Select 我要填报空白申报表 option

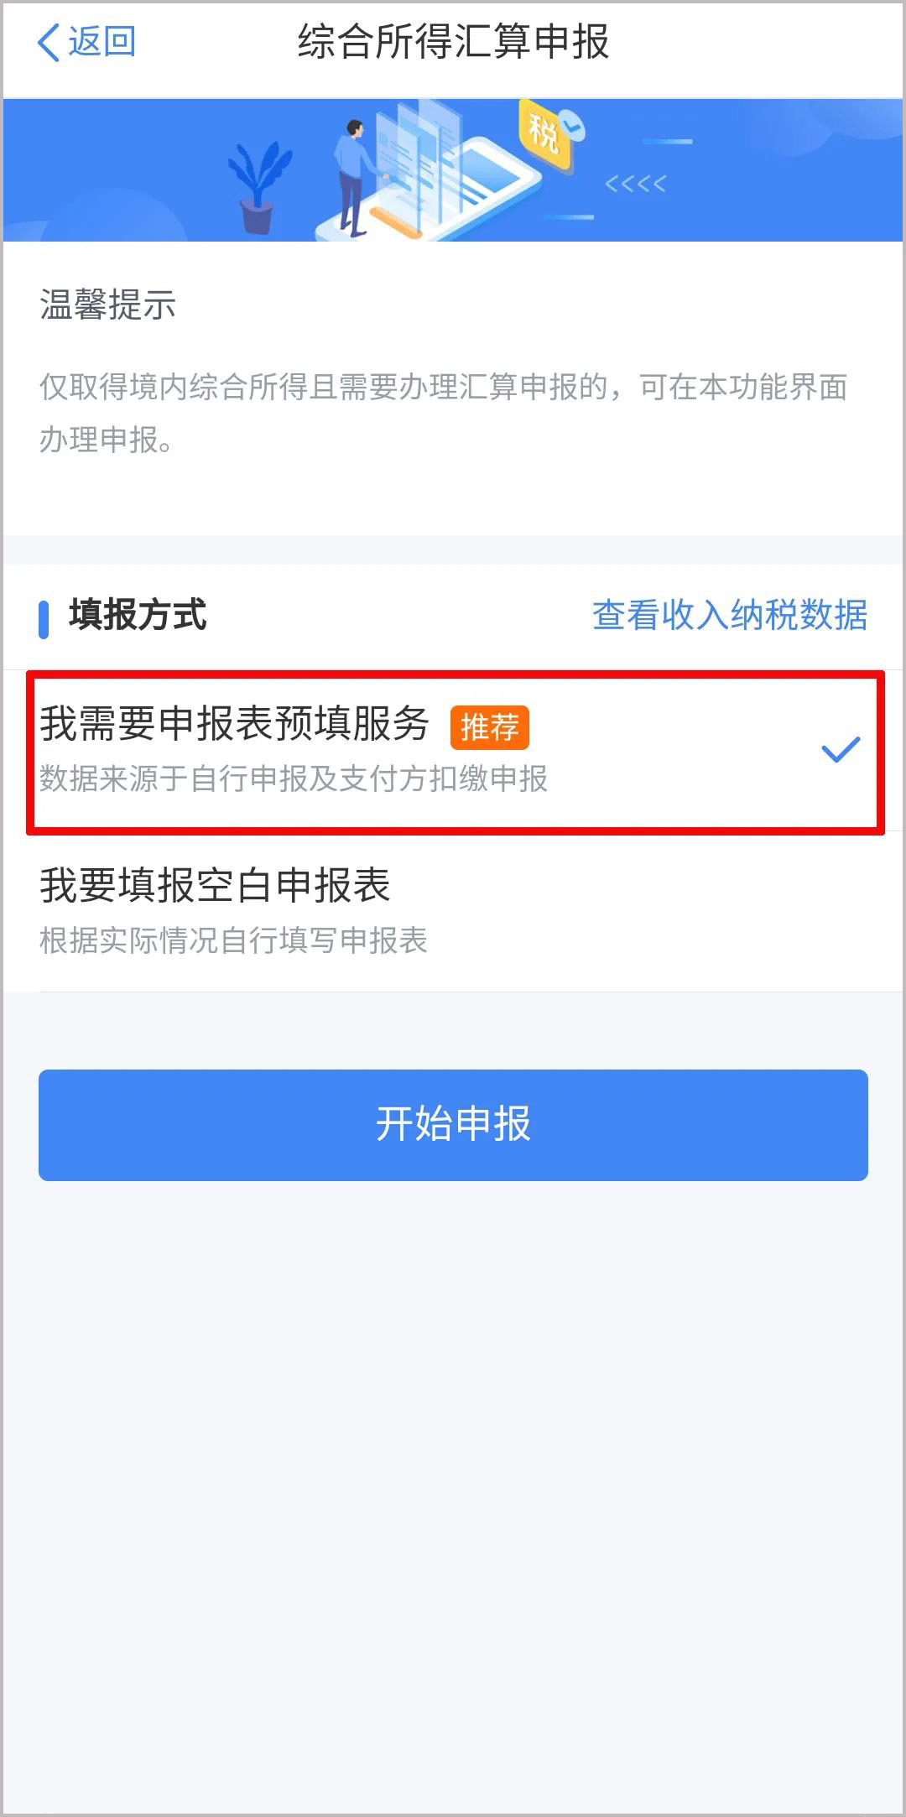pyautogui.click(x=453, y=912)
